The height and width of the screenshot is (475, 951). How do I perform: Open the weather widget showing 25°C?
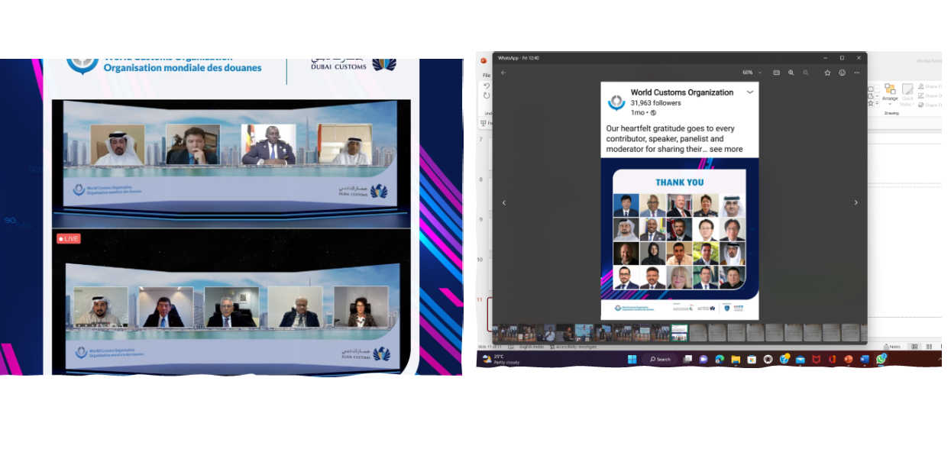click(500, 359)
